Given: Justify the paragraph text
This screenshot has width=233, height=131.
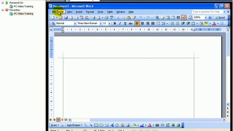Looking at the screenshot, I should tap(153, 23).
